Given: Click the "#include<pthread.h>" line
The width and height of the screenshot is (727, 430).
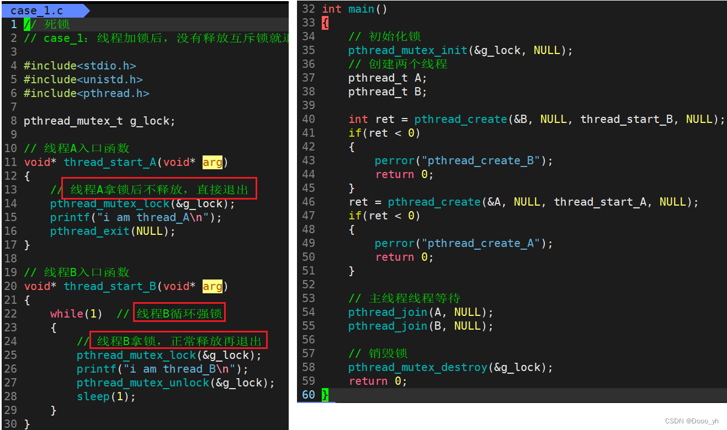Looking at the screenshot, I should click(87, 93).
